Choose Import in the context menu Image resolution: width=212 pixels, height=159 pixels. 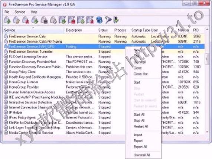[138, 135]
